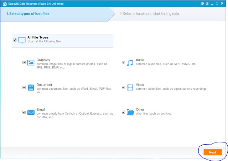The image size is (228, 161).
Task: Click the boxed-square icon beside minimize
Action: point(207,4)
